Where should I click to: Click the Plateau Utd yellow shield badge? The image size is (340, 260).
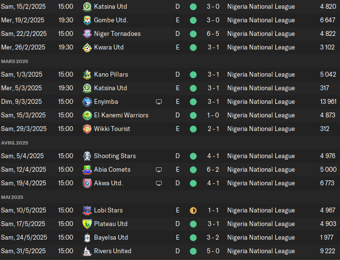pyautogui.click(x=87, y=224)
